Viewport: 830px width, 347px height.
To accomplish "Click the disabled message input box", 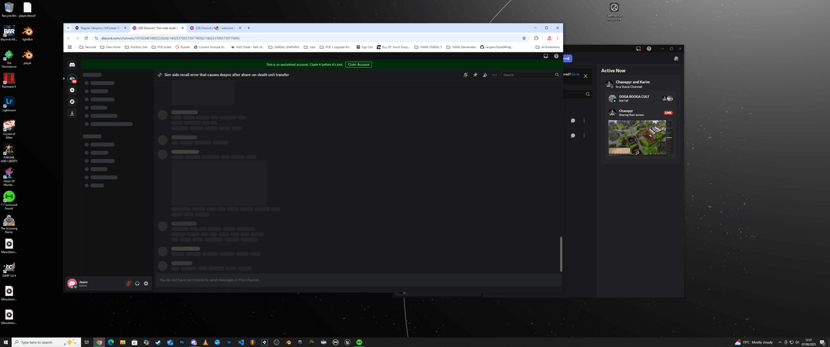I will (358, 280).
